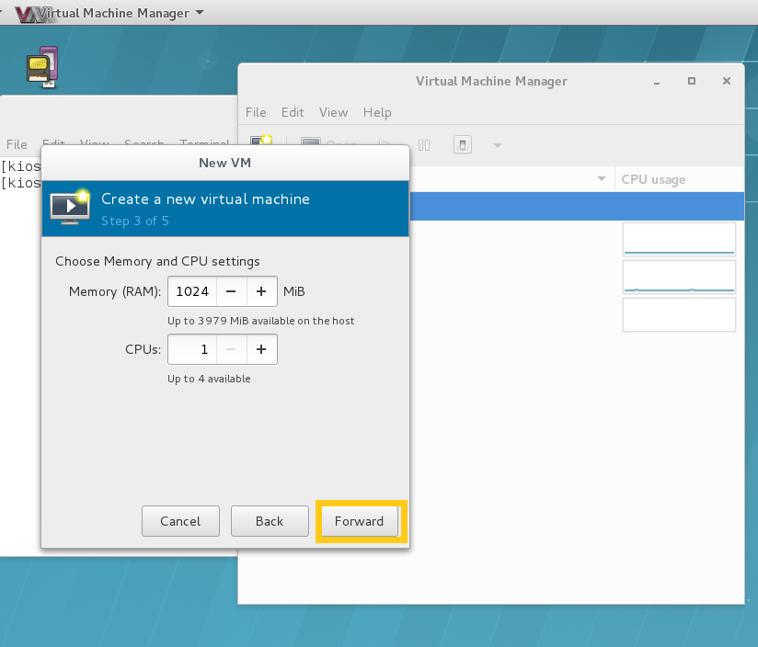
Task: Open File menu in Virtual Machine Manager window
Action: point(256,112)
